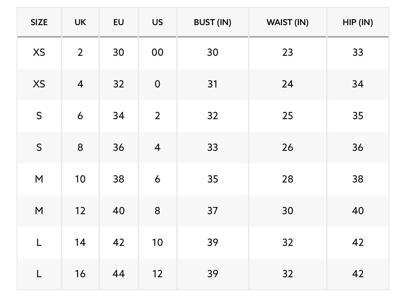Select the HIP (IN) header

358,22
